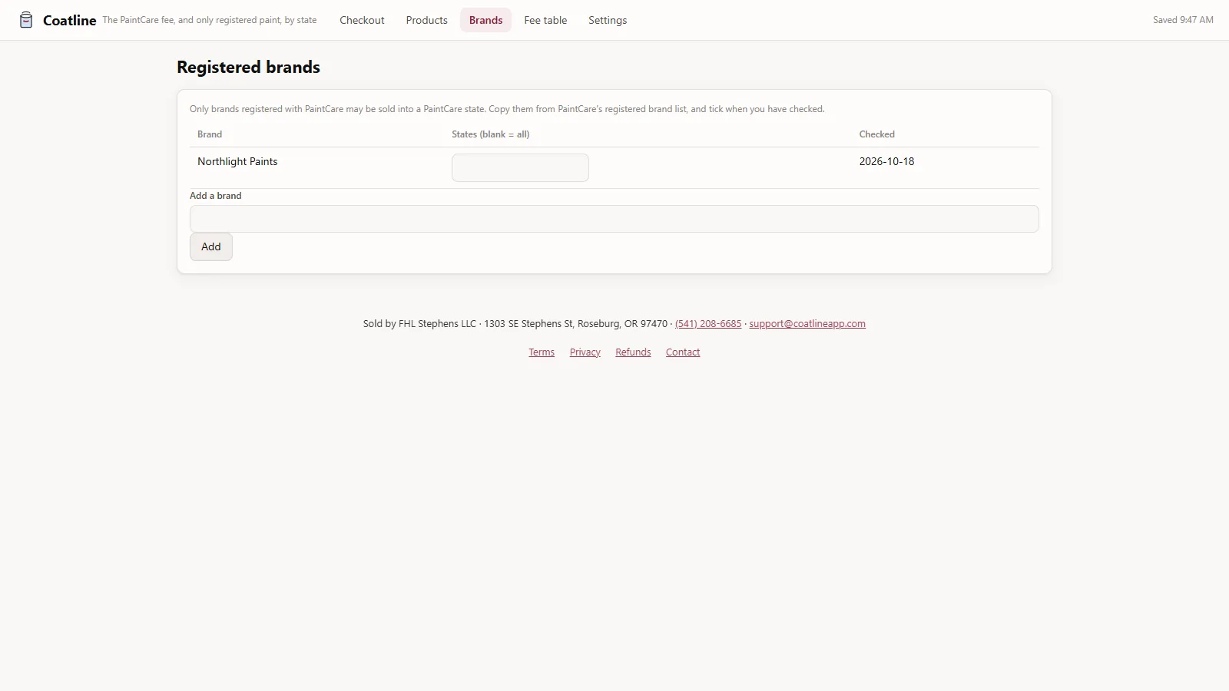Click the 2026-10-18 checked date
The width and height of the screenshot is (1229, 691).
click(x=886, y=161)
